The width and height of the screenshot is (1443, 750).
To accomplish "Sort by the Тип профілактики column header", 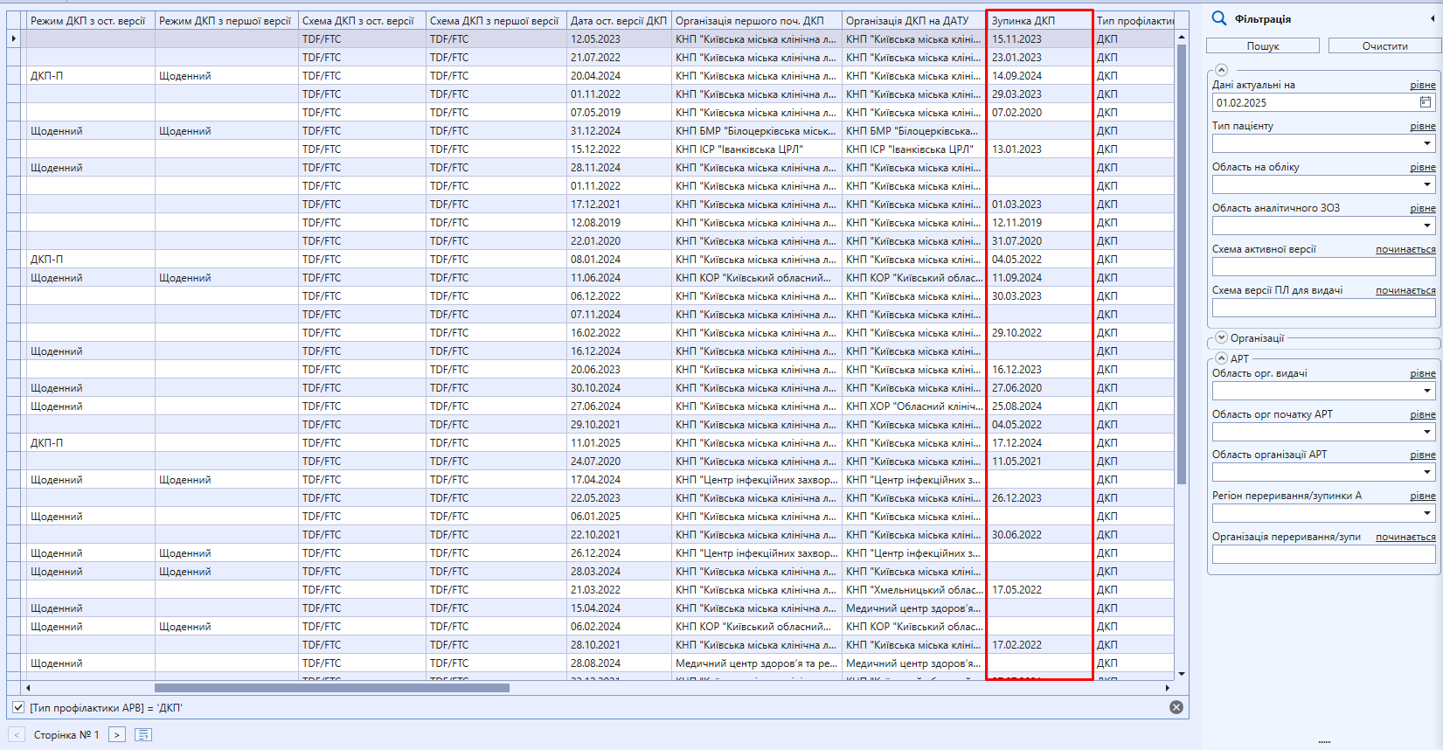I will [1134, 20].
